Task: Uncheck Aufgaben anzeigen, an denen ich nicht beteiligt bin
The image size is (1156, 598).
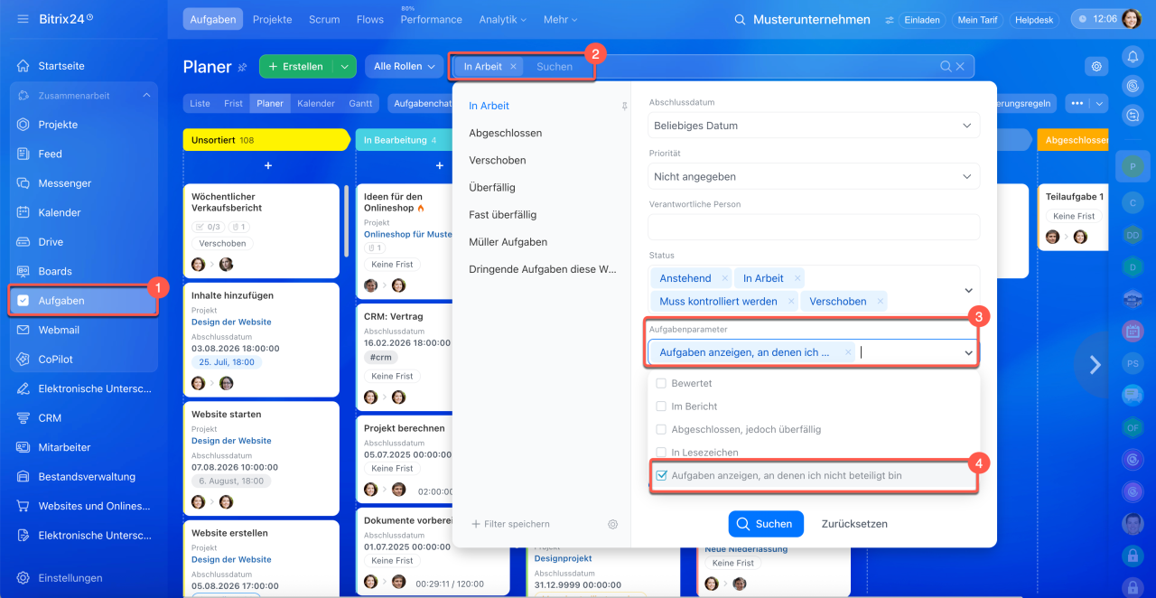Action: [662, 475]
